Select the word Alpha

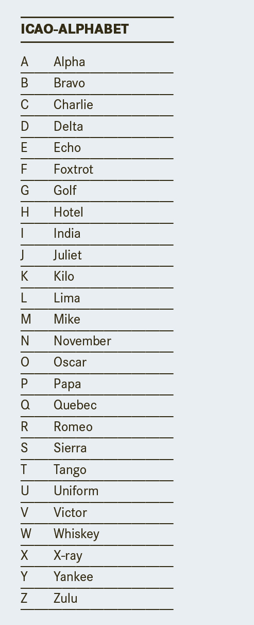tap(70, 62)
